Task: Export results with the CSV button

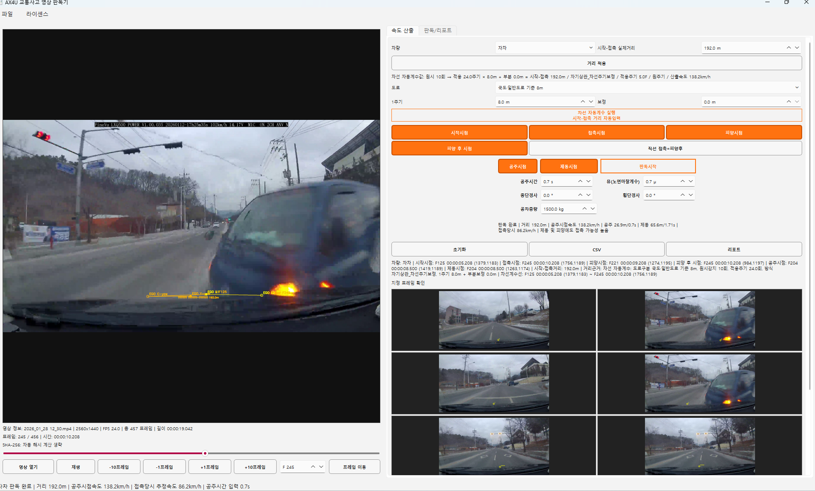Action: pyautogui.click(x=597, y=250)
